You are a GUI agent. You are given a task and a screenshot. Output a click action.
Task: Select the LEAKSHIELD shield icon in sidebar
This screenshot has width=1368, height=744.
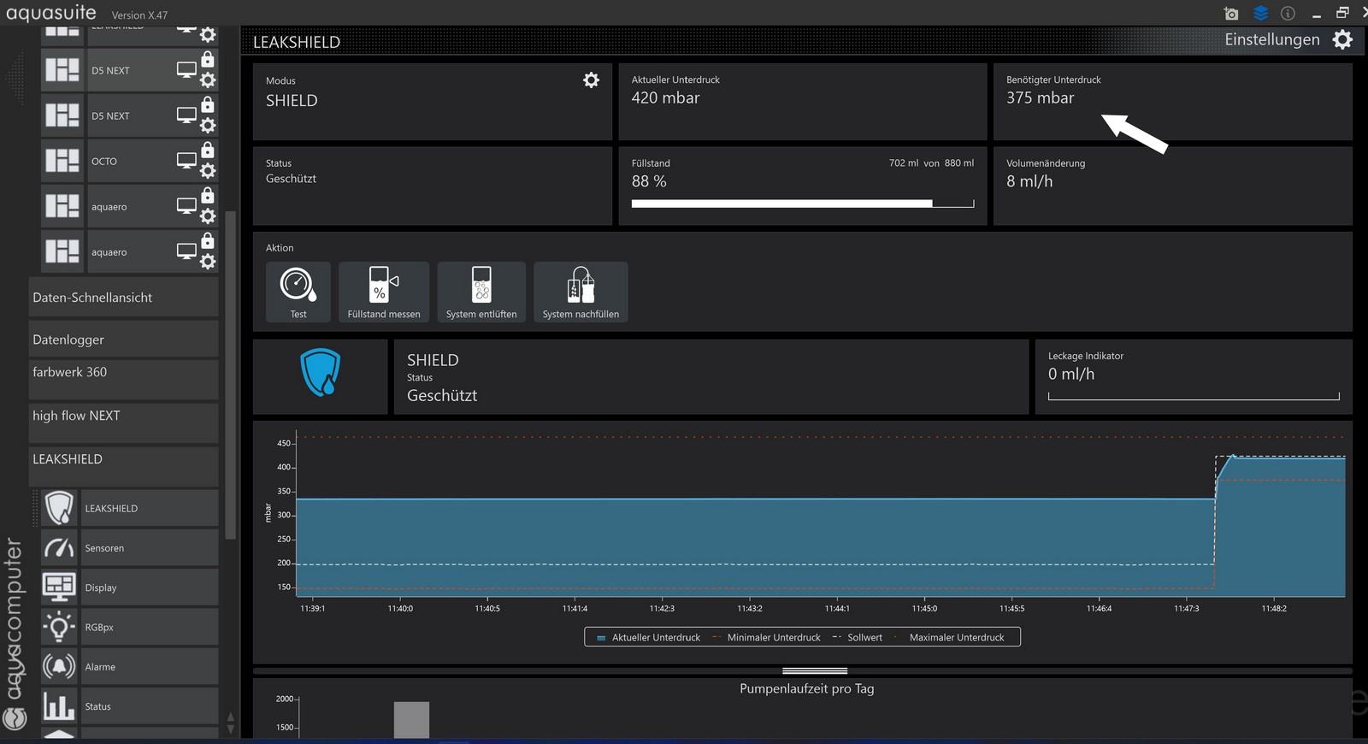59,508
